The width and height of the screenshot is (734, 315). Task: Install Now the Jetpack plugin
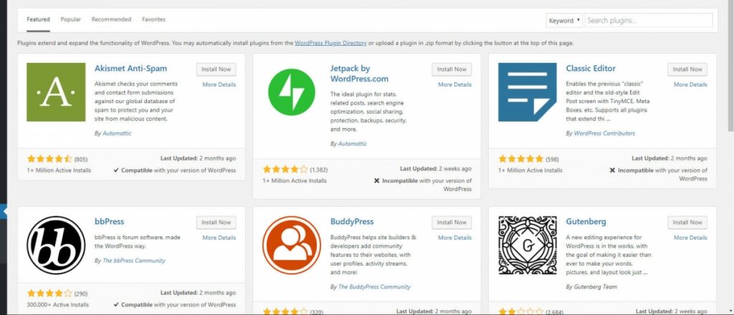click(x=452, y=69)
